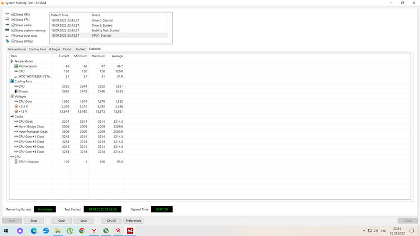Viewport: 420px width, 236px height.
Task: Select the 'GPU1: Started' log entry
Action: point(109,35)
